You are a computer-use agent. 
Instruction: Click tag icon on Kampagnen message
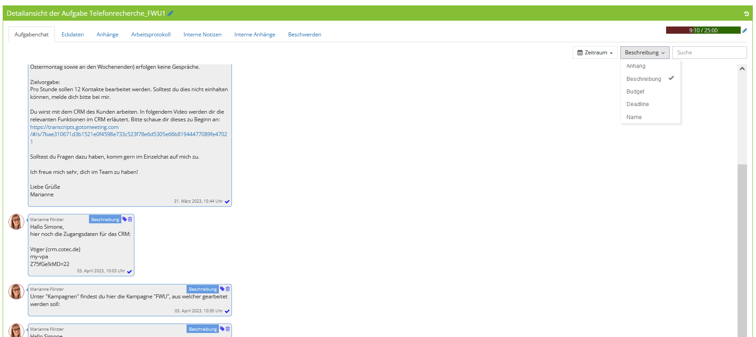tap(222, 289)
